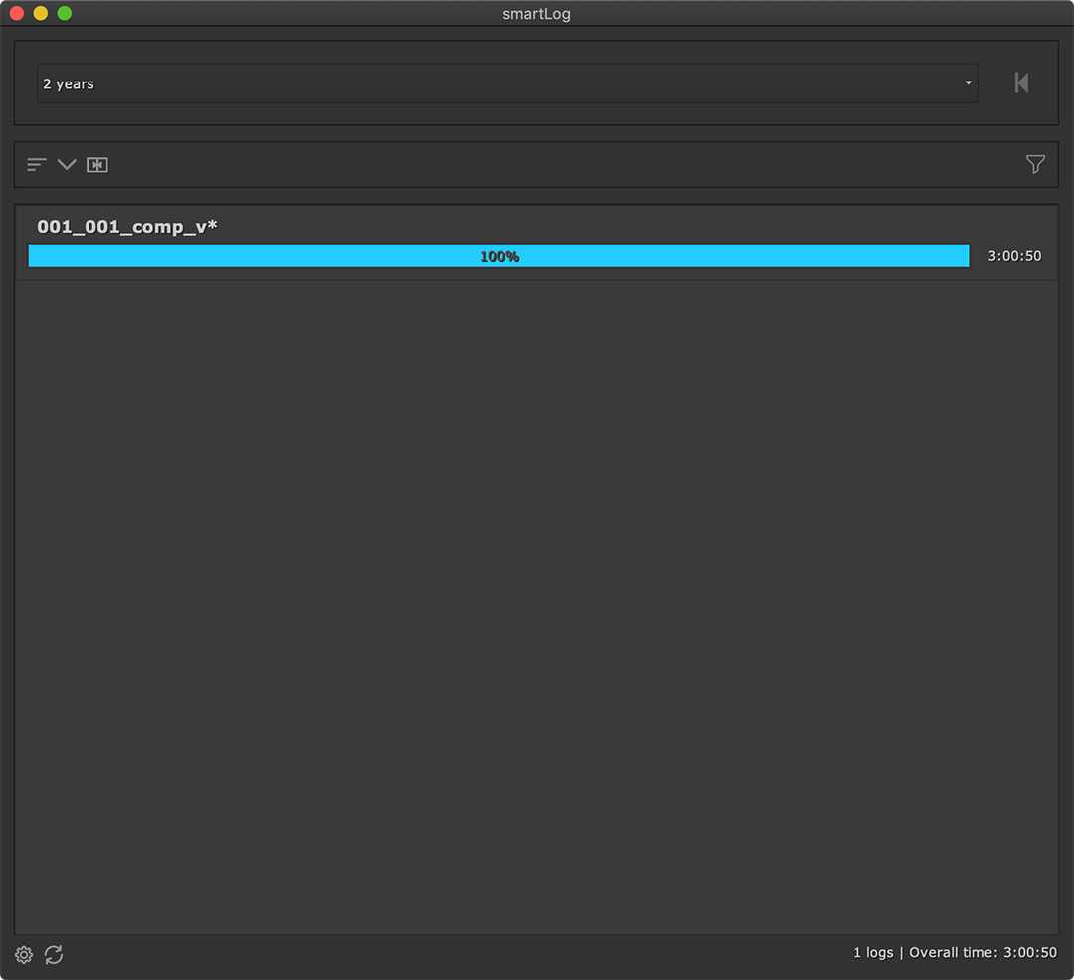Open the "2 years" time range dropdown
The height and width of the screenshot is (980, 1074).
tap(497, 84)
